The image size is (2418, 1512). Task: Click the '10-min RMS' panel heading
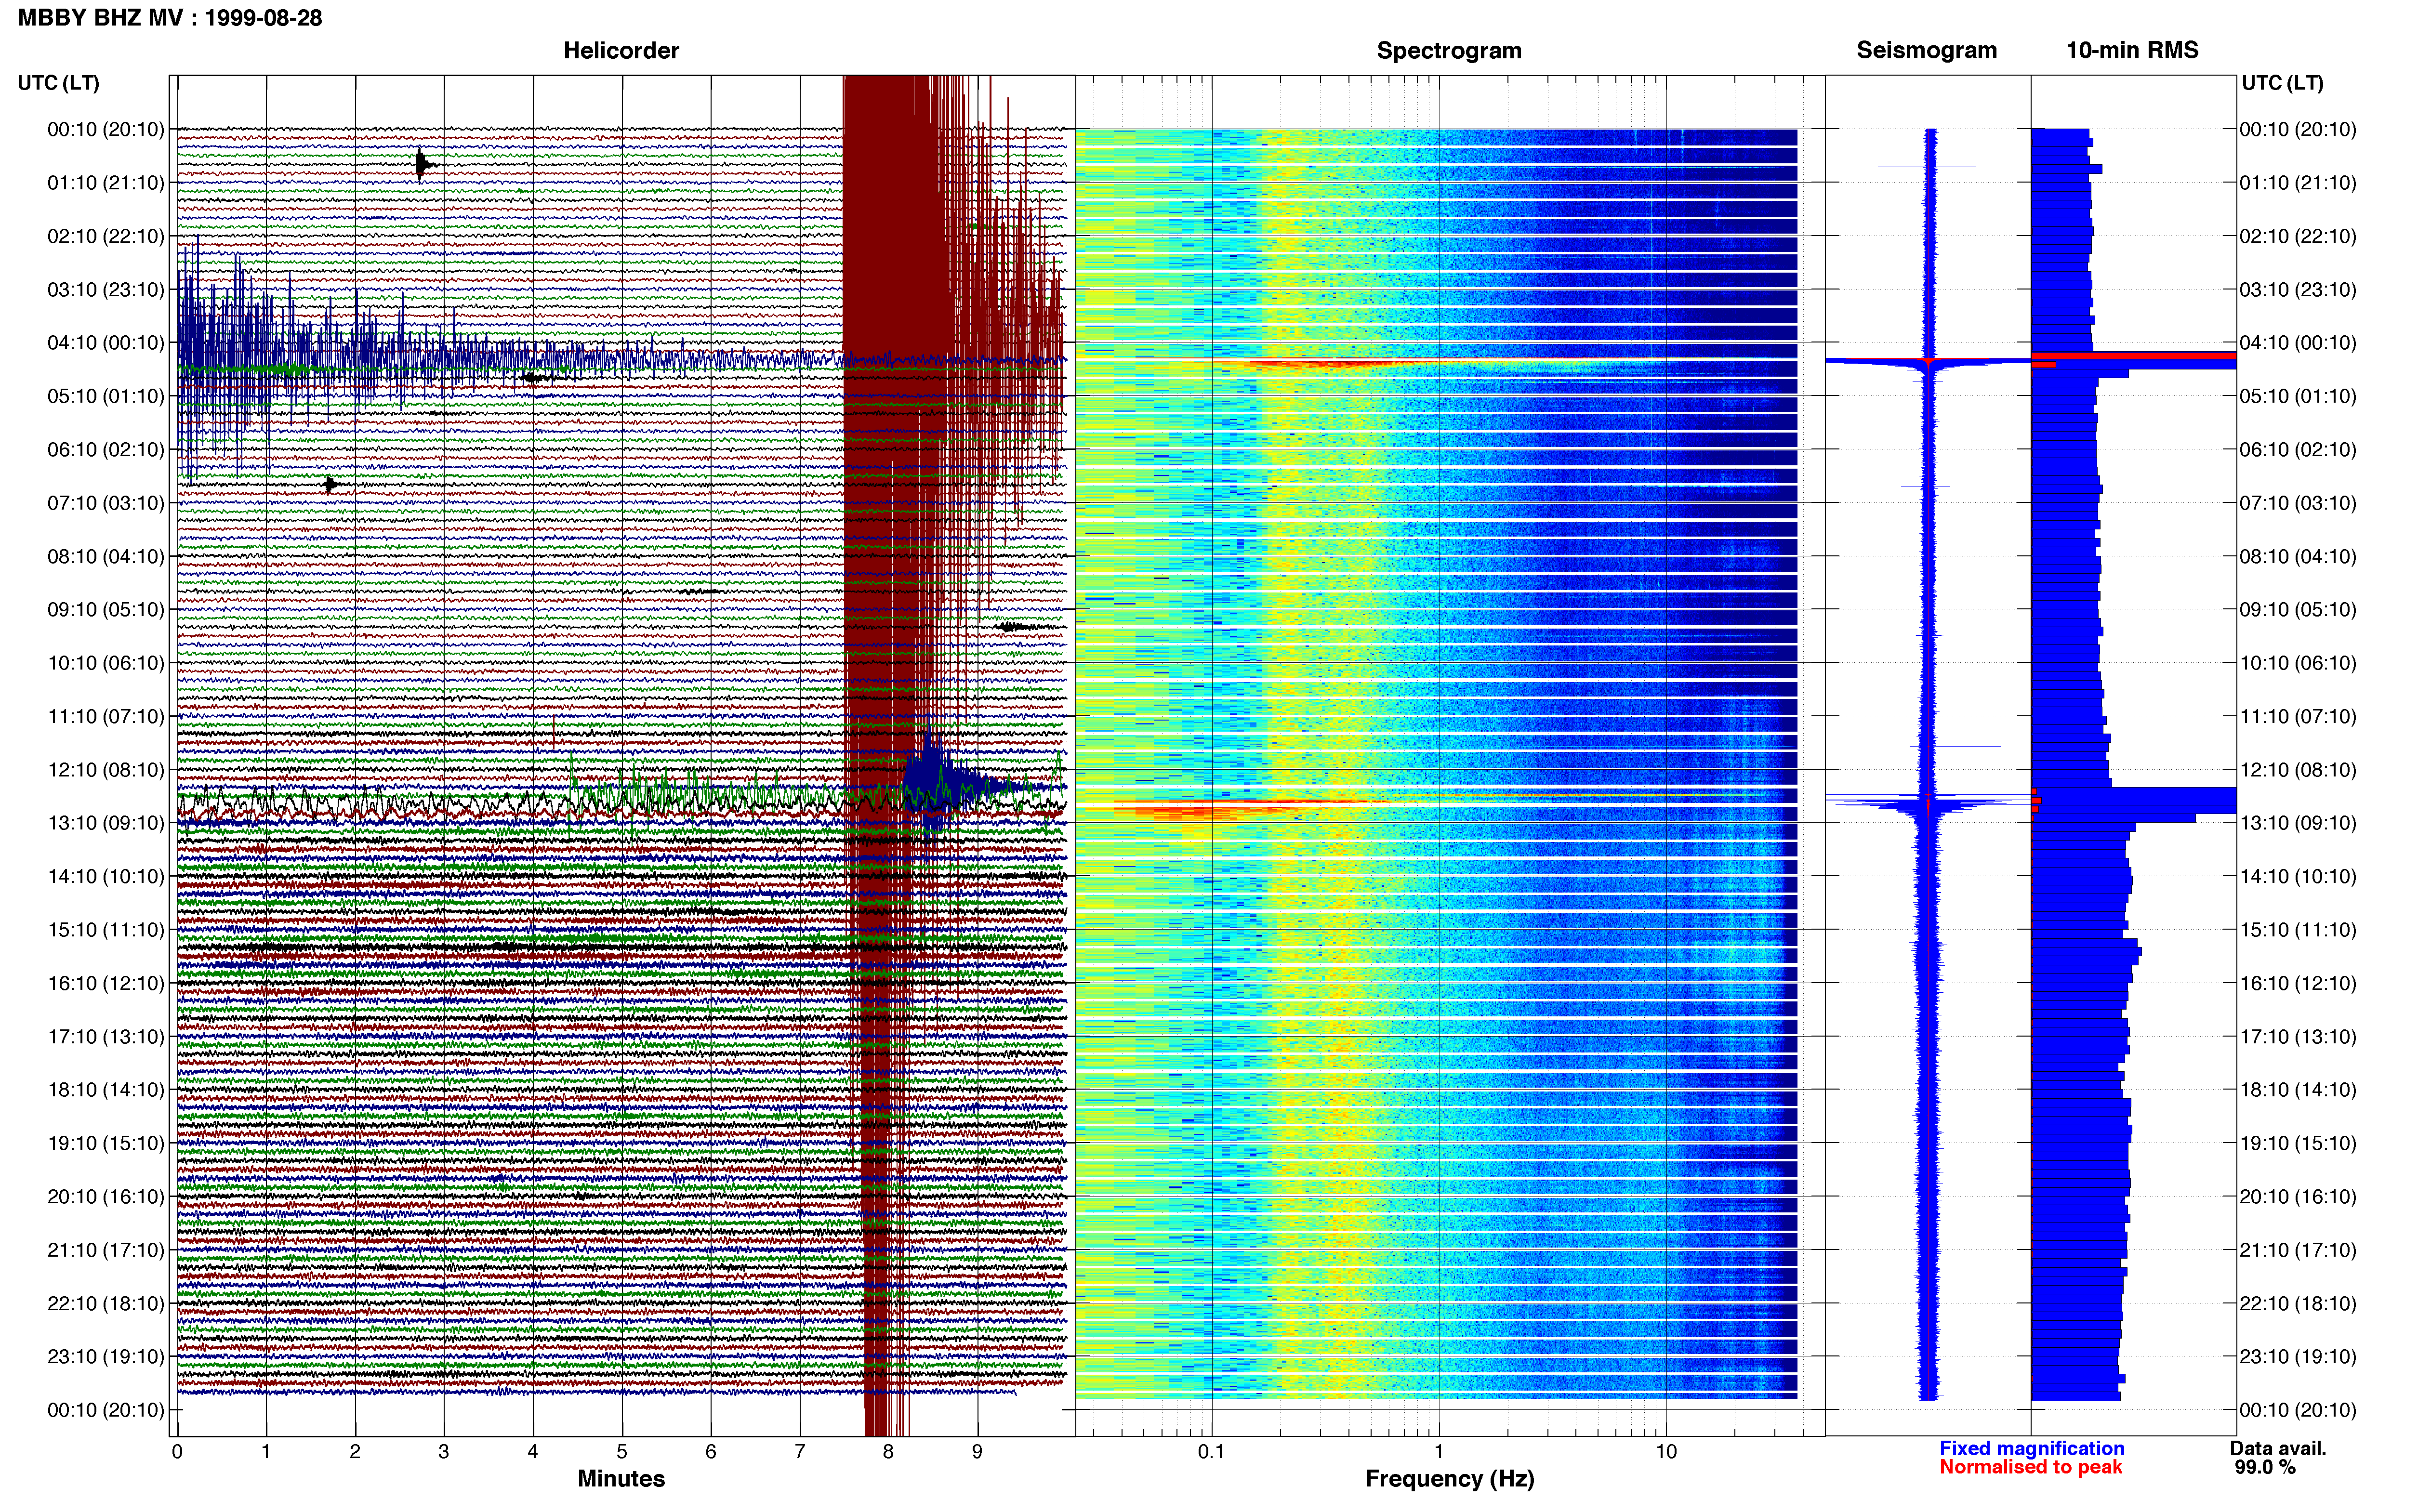coord(2132,50)
